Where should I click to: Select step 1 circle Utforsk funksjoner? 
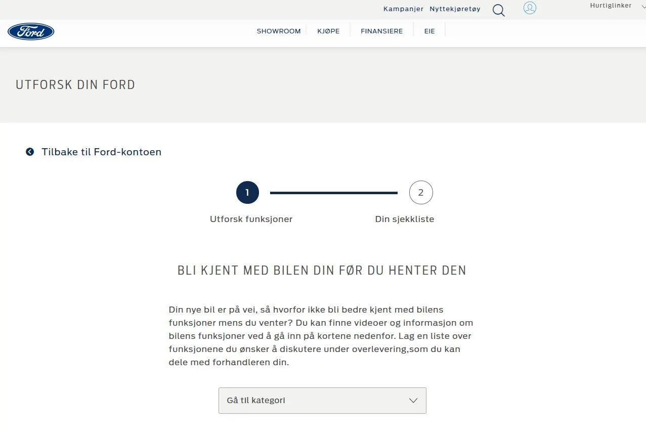pos(247,192)
